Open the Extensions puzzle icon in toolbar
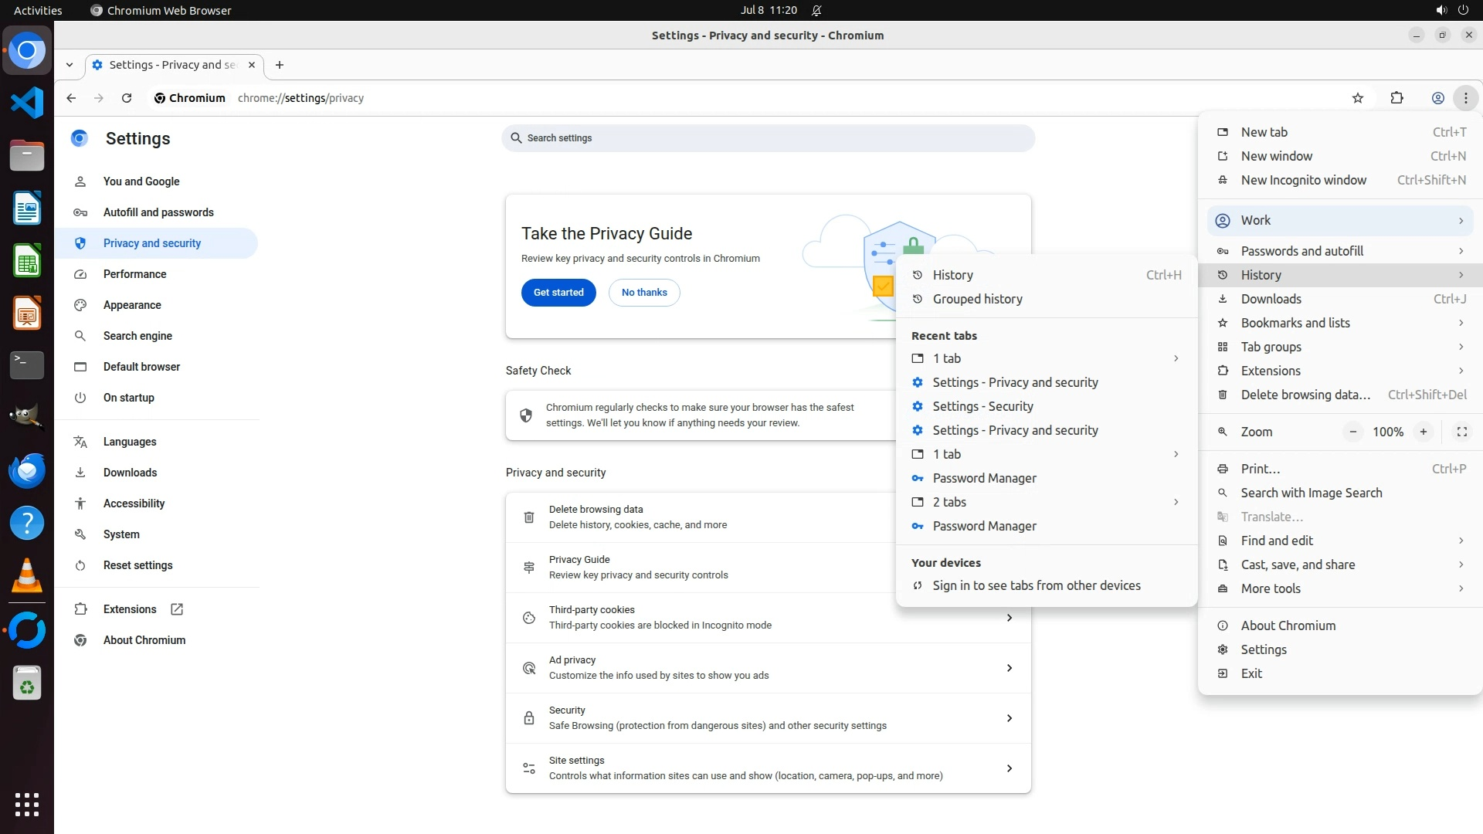This screenshot has width=1483, height=834. [1396, 98]
